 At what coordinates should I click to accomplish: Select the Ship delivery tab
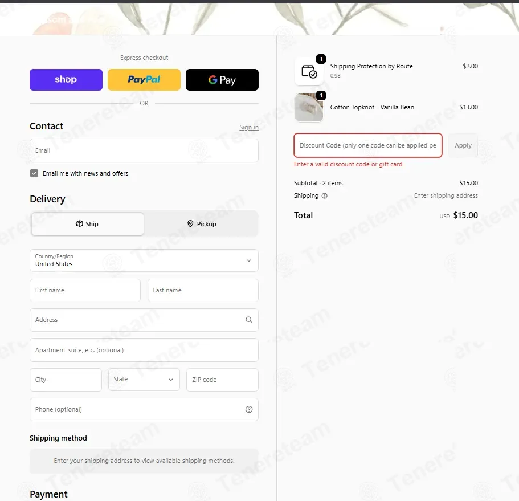tap(88, 224)
